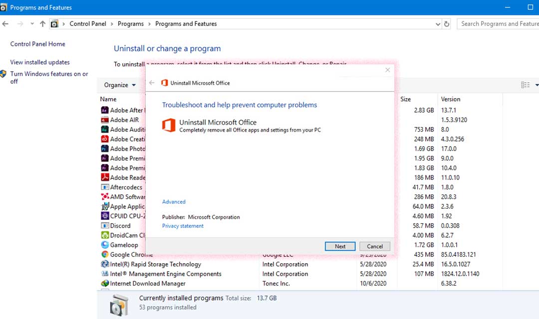This screenshot has height=319, width=539.
Task: Click the Internet Download Manager icon
Action: click(105, 283)
